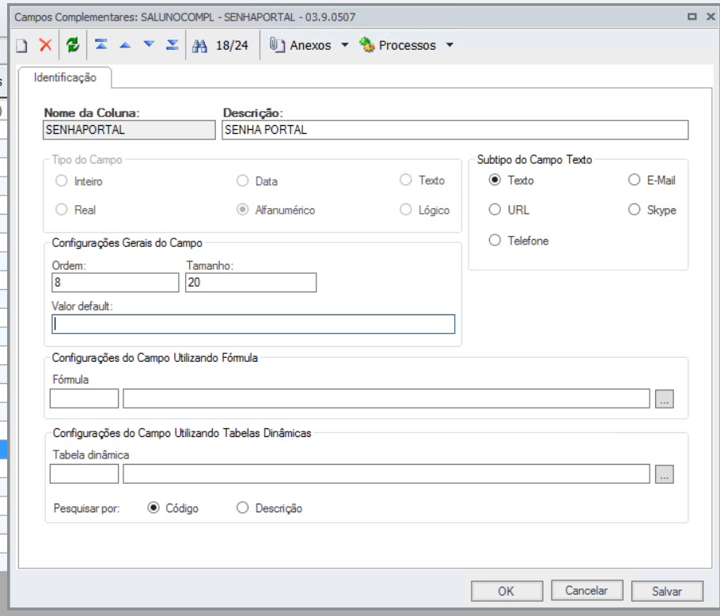Screen dimensions: 720x616
Task: Click the Descrição input field
Action: tap(455, 130)
